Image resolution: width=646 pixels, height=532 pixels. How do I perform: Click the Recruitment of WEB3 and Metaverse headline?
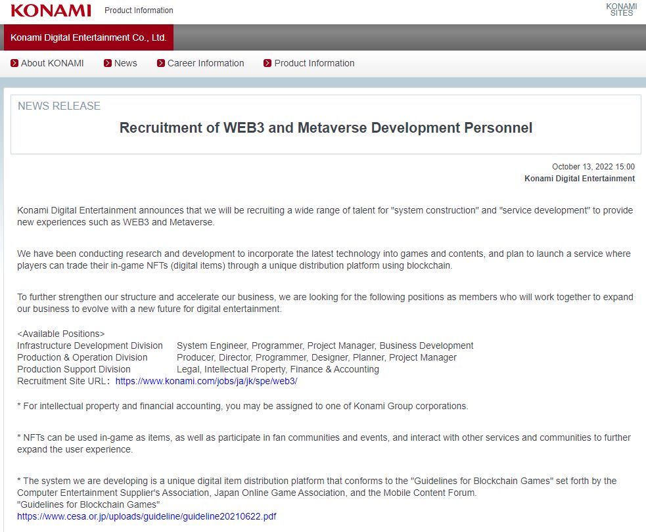point(326,127)
